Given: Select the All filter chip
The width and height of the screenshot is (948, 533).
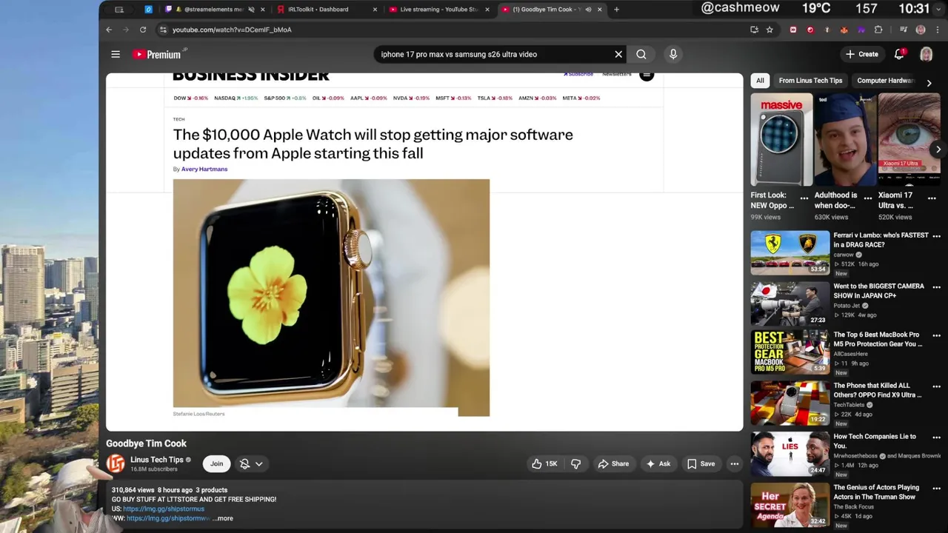Looking at the screenshot, I should pos(760,81).
